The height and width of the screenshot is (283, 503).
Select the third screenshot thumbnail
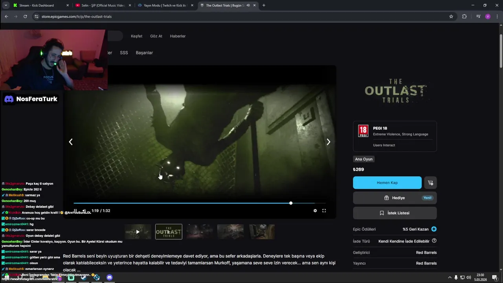pyautogui.click(x=200, y=232)
